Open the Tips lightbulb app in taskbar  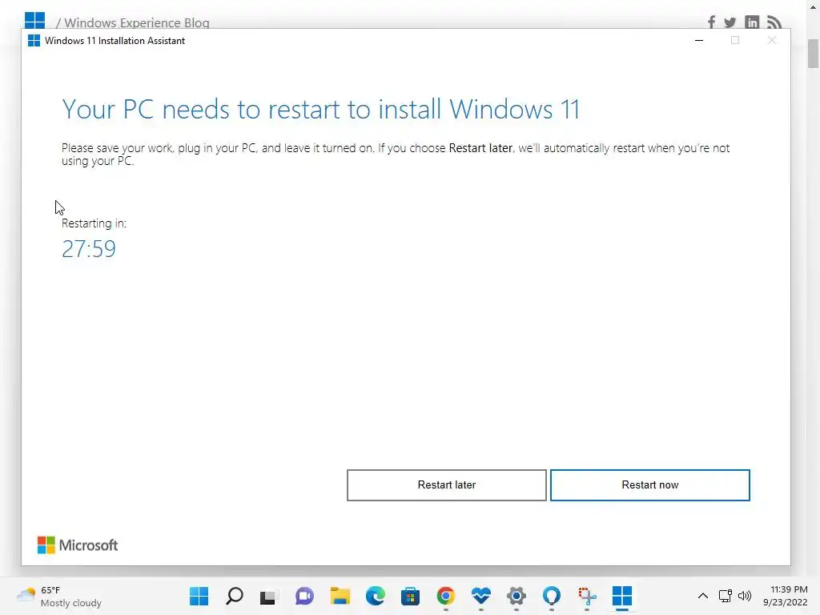pos(551,596)
